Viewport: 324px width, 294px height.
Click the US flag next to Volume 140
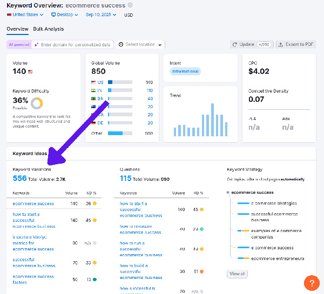pyautogui.click(x=30, y=71)
